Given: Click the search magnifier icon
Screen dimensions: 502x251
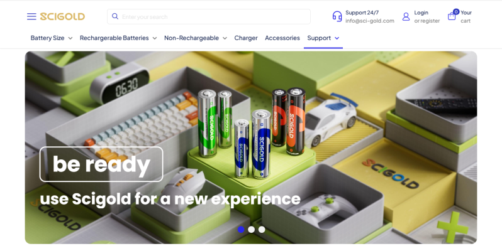Looking at the screenshot, I should click(x=115, y=16).
